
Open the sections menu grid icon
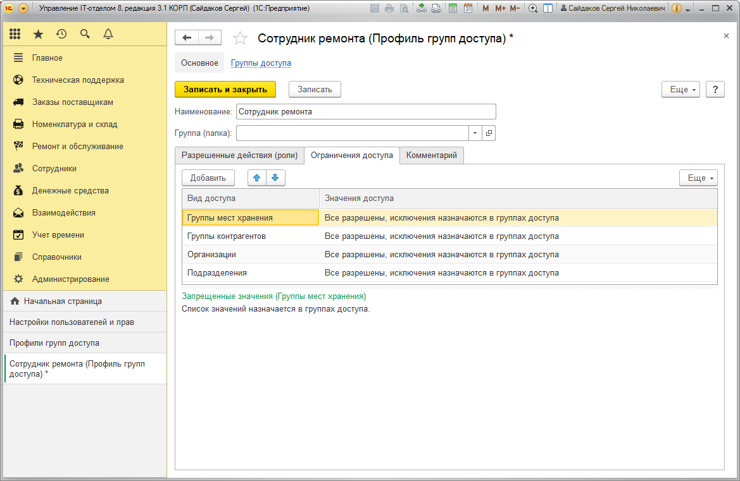(15, 34)
